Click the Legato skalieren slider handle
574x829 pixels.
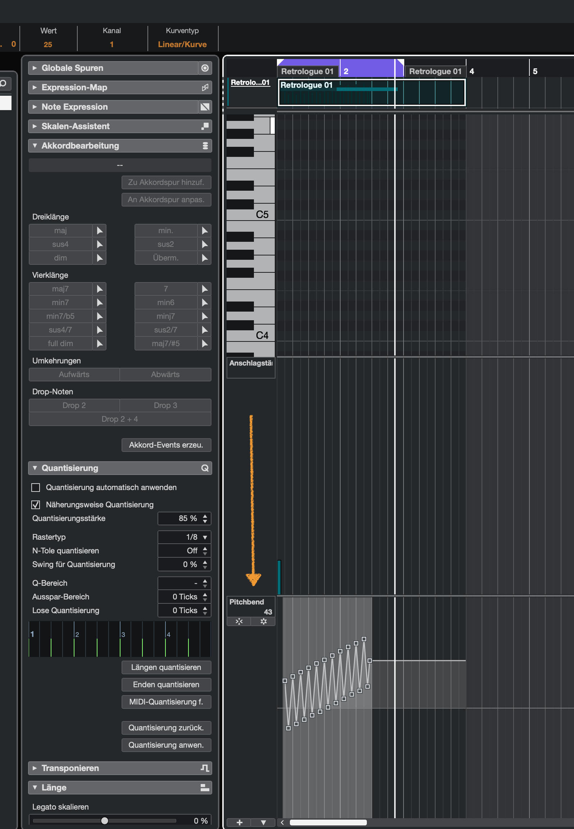point(105,821)
